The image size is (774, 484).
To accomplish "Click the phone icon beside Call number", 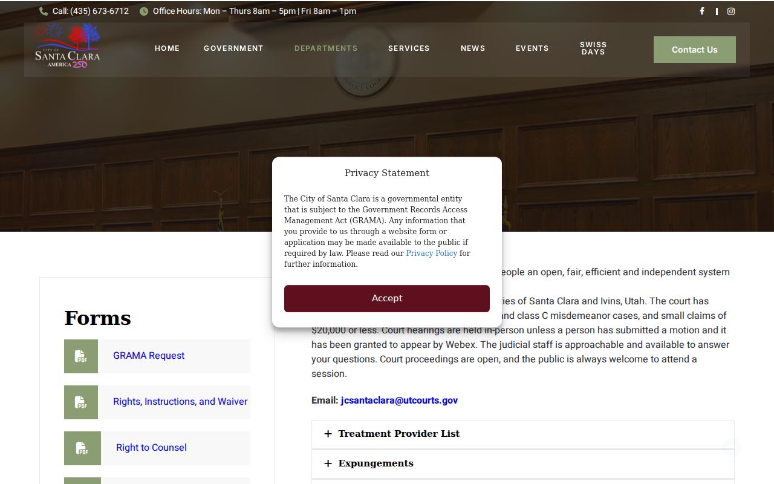I will coord(44,11).
